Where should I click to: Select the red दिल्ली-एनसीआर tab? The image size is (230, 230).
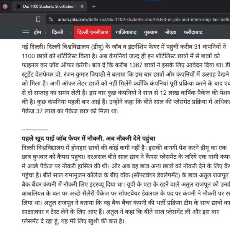(x=92, y=32)
